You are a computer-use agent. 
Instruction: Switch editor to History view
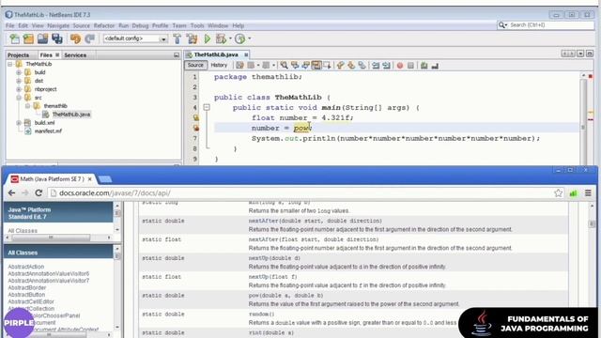tap(219, 65)
